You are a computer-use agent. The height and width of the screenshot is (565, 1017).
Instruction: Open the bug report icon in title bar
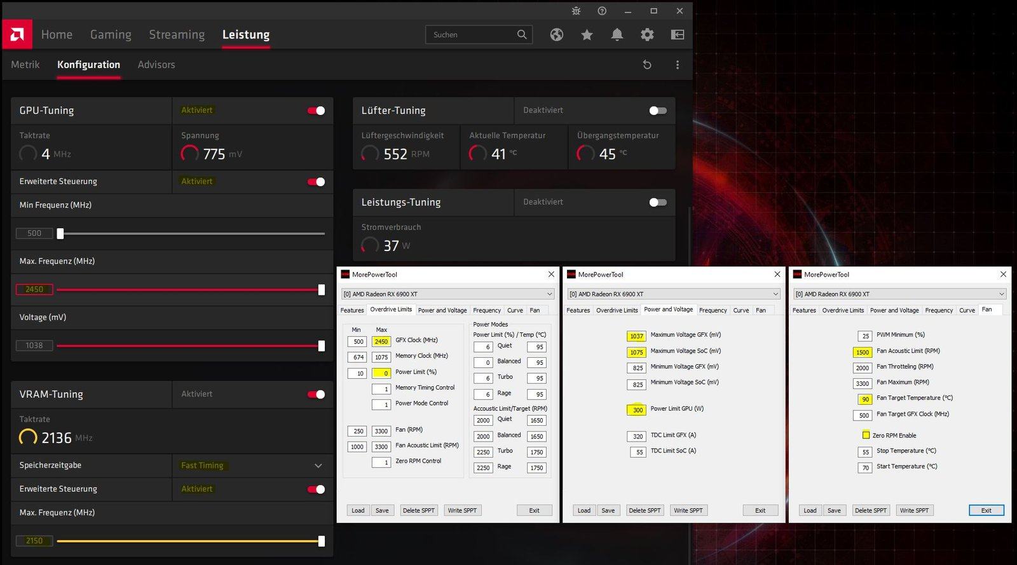pos(576,11)
